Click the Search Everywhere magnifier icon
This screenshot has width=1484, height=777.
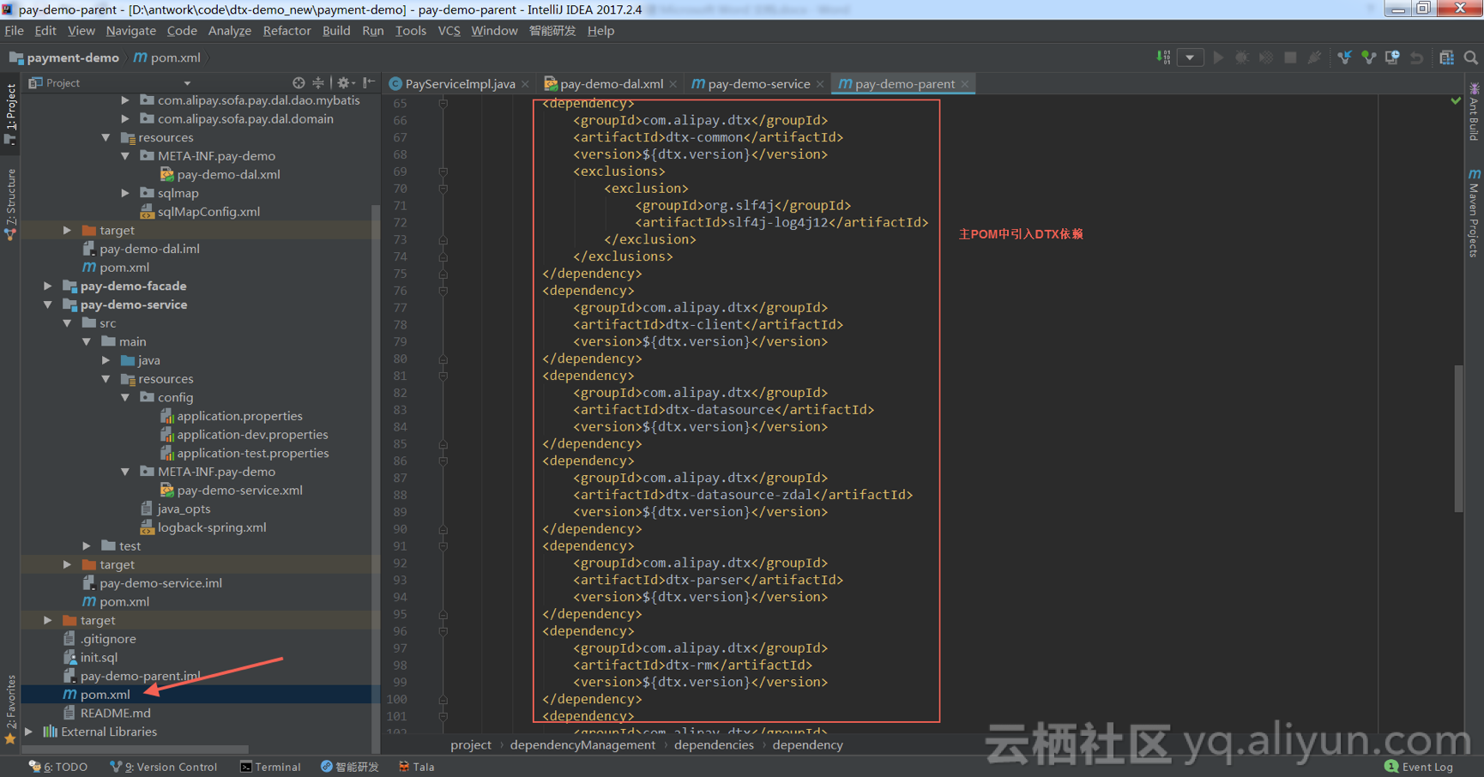[1470, 57]
